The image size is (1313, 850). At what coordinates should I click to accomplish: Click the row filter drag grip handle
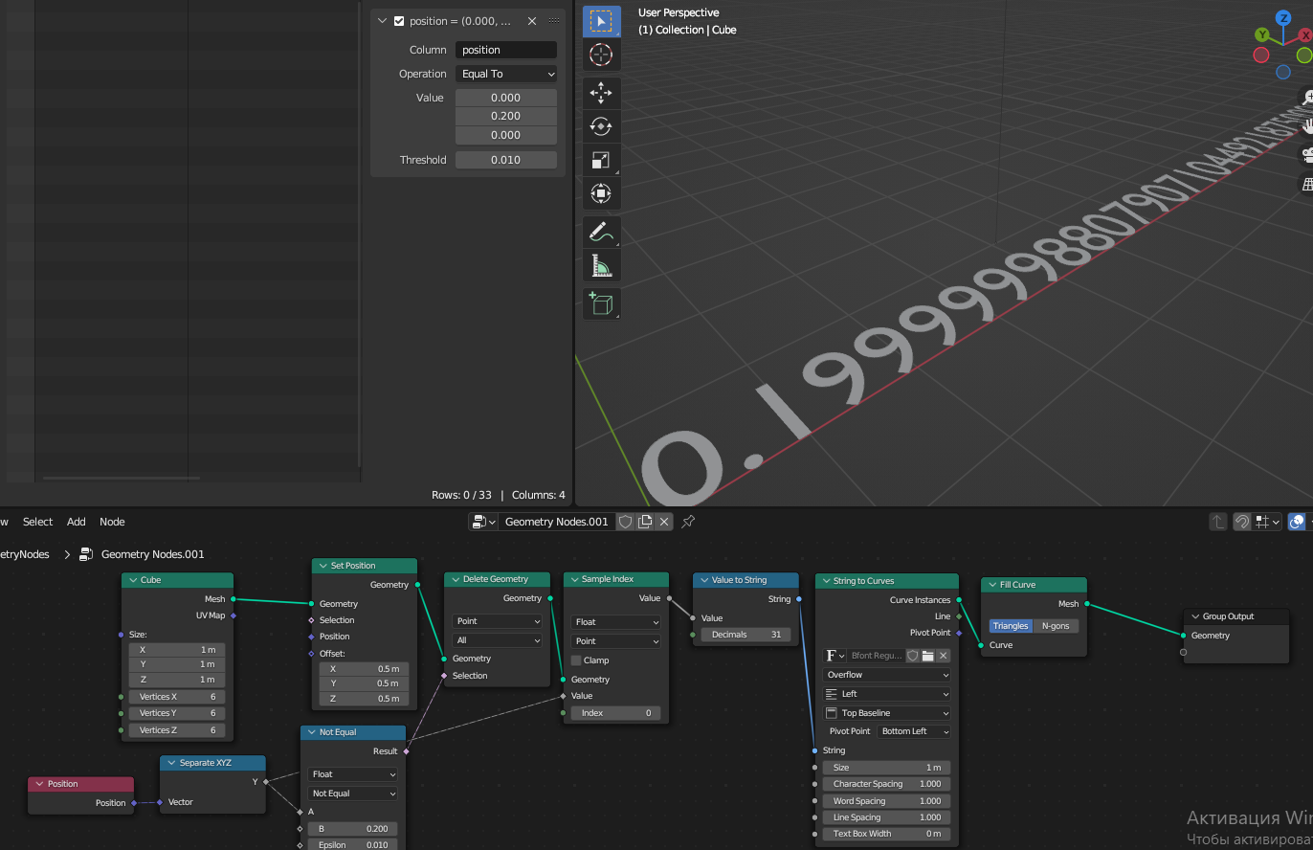(554, 21)
